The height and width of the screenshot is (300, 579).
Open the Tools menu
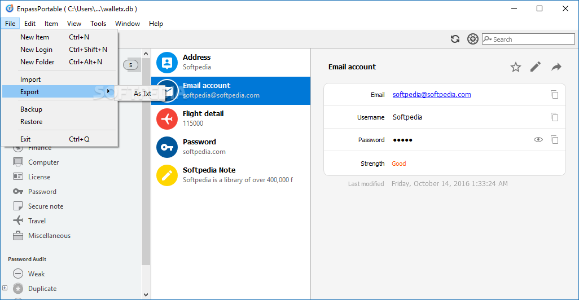[x=98, y=24]
